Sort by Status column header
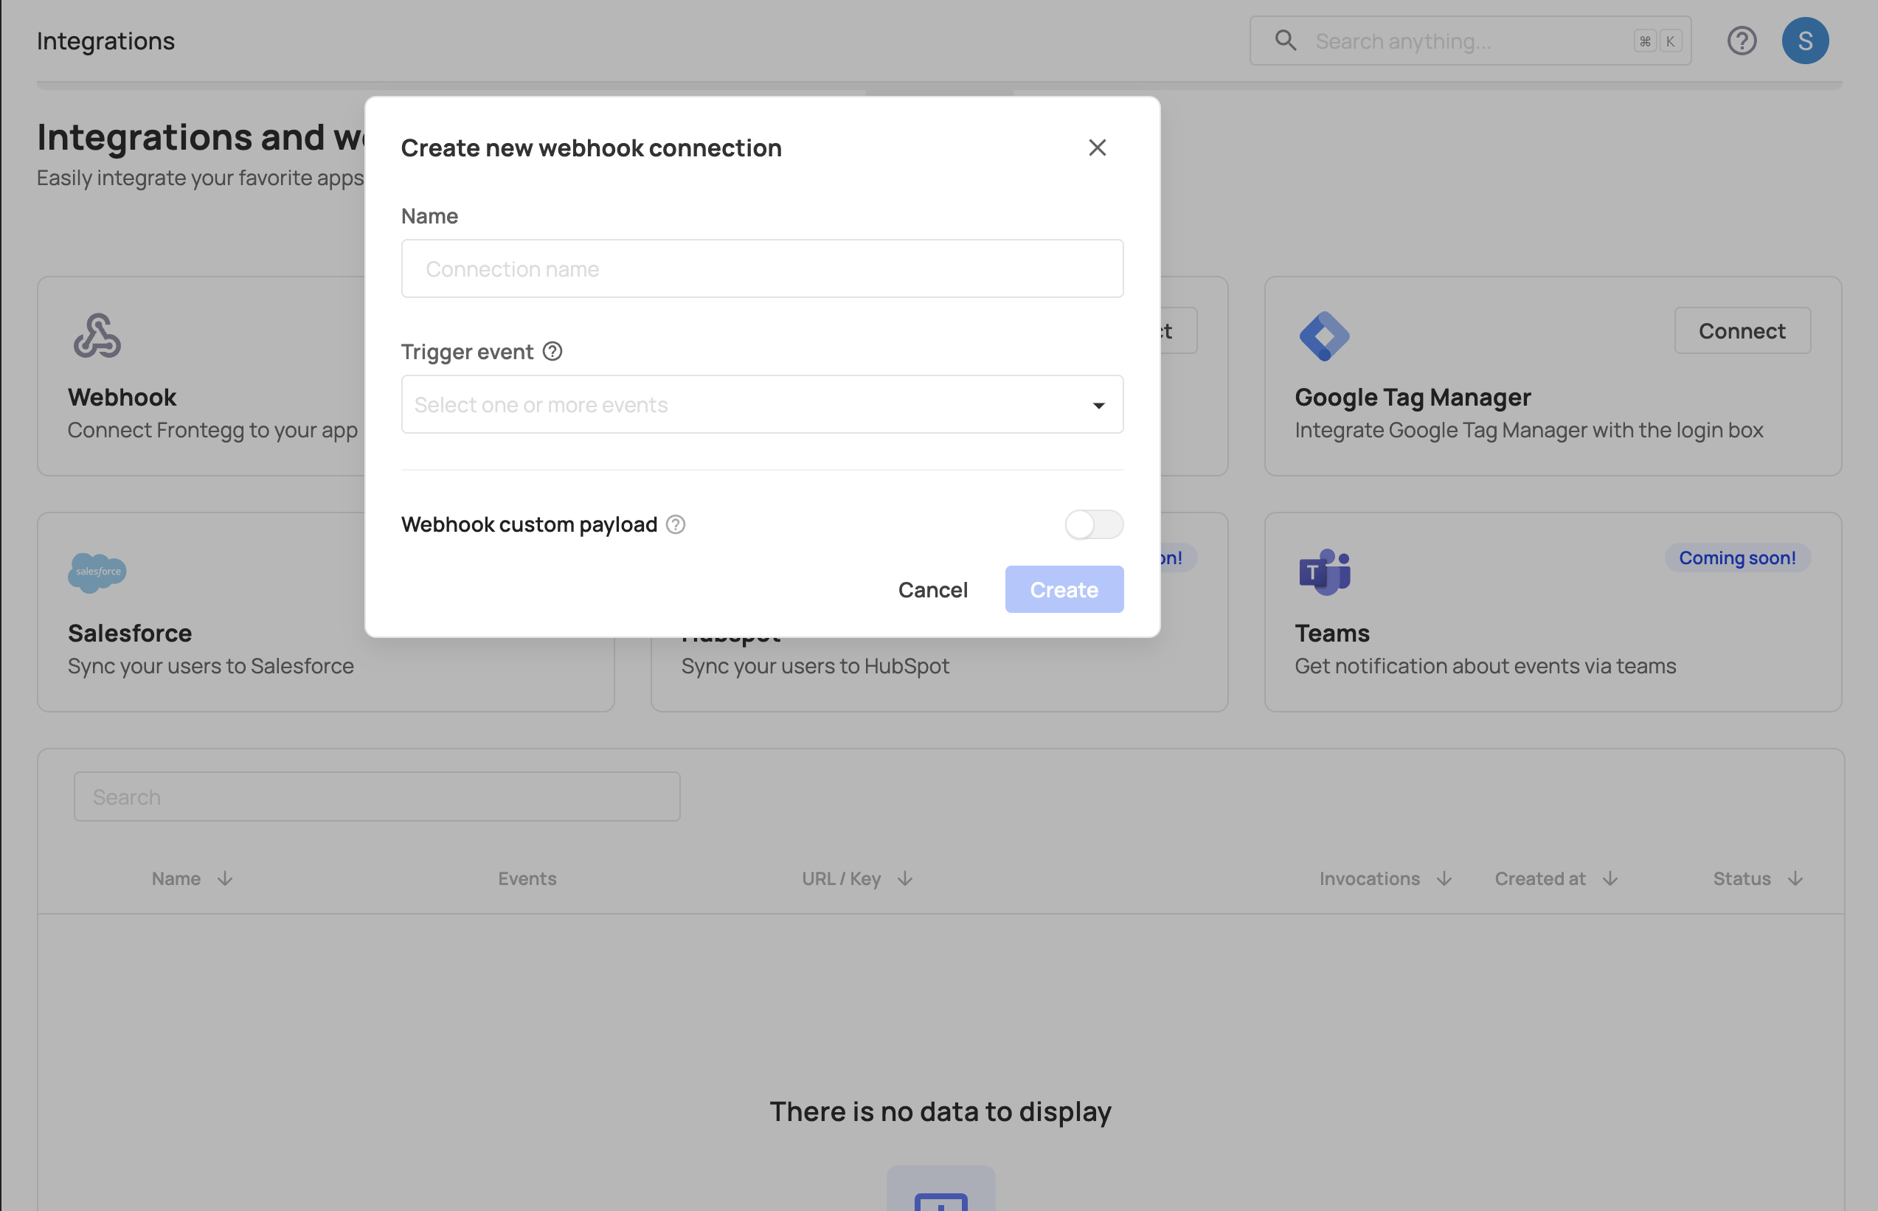Image resolution: width=1878 pixels, height=1211 pixels. click(x=1741, y=878)
